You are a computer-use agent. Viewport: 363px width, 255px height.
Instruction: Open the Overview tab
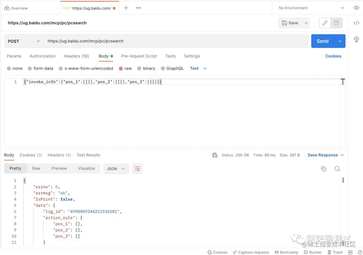click(16, 8)
